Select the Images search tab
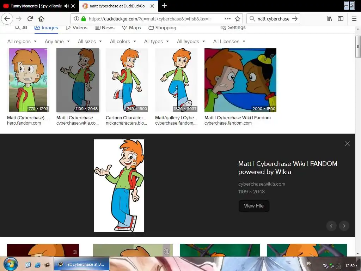Screen dimensions: 361x271 [x=46, y=28]
